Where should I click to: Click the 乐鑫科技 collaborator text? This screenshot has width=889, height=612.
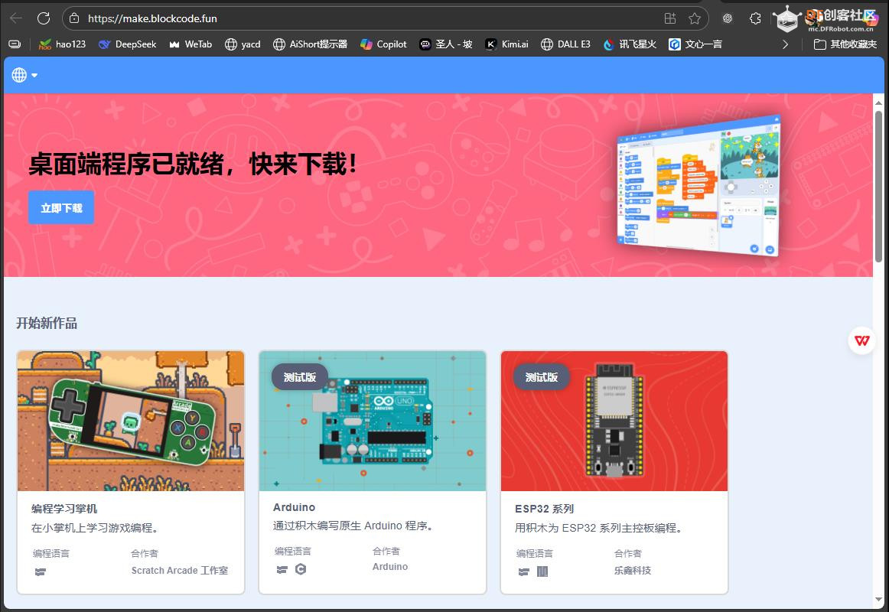(633, 571)
